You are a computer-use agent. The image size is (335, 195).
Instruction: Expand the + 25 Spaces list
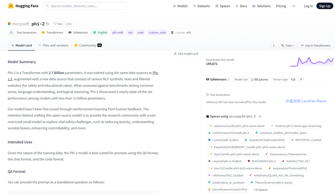coord(260,190)
